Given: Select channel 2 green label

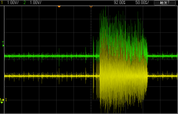Looking at the screenshot, I should tap(25, 3).
